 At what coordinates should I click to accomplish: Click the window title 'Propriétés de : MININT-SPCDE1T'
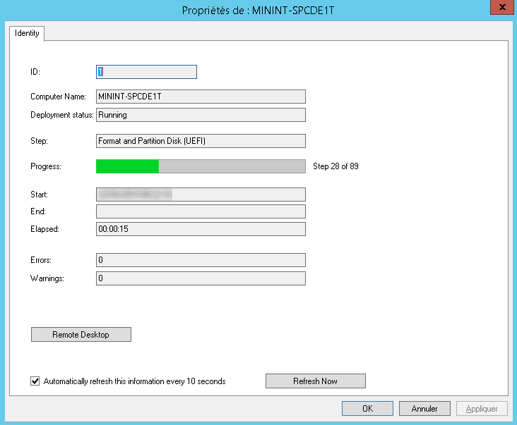(258, 11)
